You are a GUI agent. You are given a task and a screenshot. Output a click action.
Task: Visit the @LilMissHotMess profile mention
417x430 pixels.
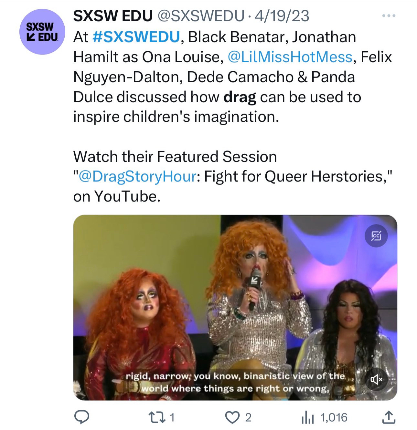[290, 57]
